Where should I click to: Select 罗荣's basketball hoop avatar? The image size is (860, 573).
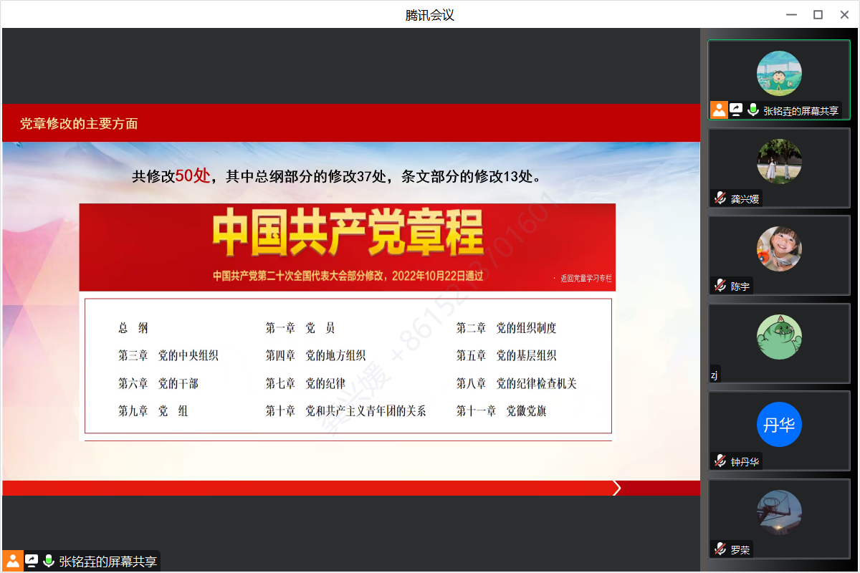[779, 512]
